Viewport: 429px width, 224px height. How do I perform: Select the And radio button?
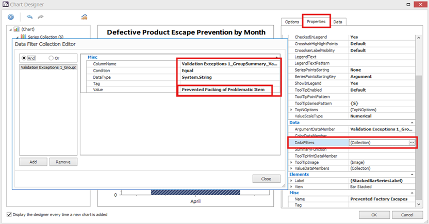click(24, 58)
